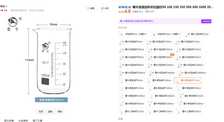
Task: Click the 券后¥4.8 price
Action: pos(124,11)
